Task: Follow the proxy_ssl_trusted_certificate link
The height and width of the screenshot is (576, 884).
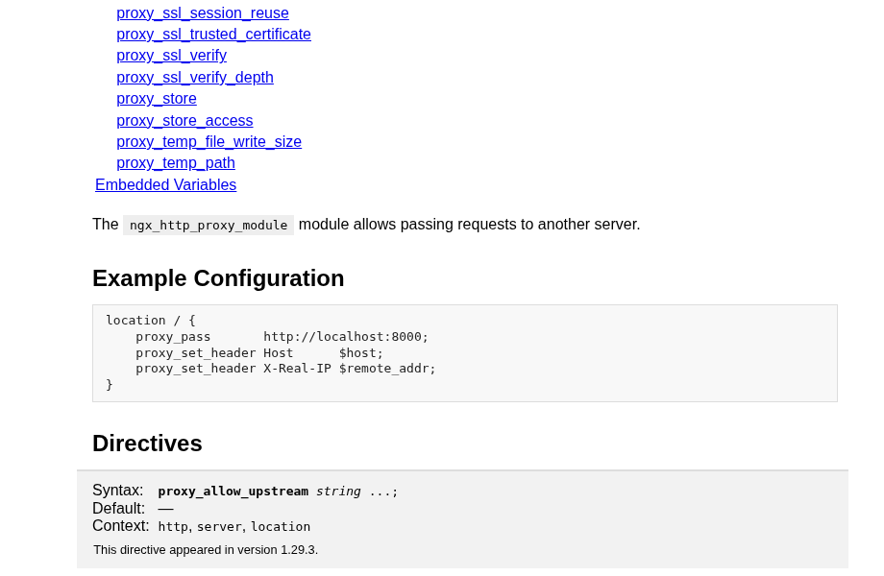Action: [213, 35]
